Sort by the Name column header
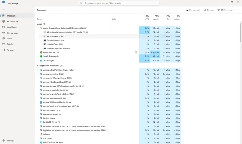The image size is (242, 144). point(73,17)
